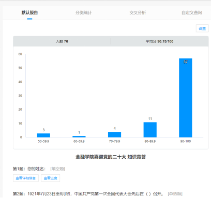Click the 80-89.9 axis label
This screenshot has width=211, height=198.
(150, 141)
